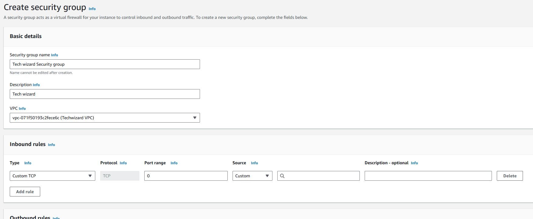This screenshot has height=219, width=533.
Task: Click the inbound rule optional description field
Action: click(x=428, y=176)
